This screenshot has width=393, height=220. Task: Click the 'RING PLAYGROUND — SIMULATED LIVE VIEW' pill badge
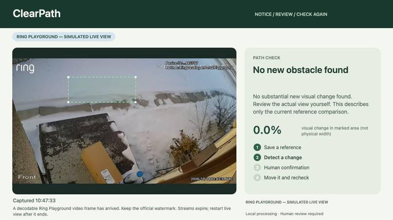[x=64, y=37]
